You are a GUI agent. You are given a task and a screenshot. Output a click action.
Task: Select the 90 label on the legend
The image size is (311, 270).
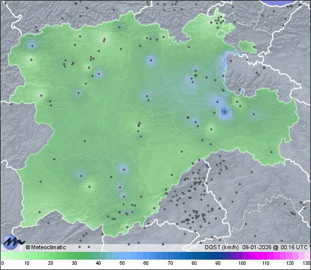218,264
